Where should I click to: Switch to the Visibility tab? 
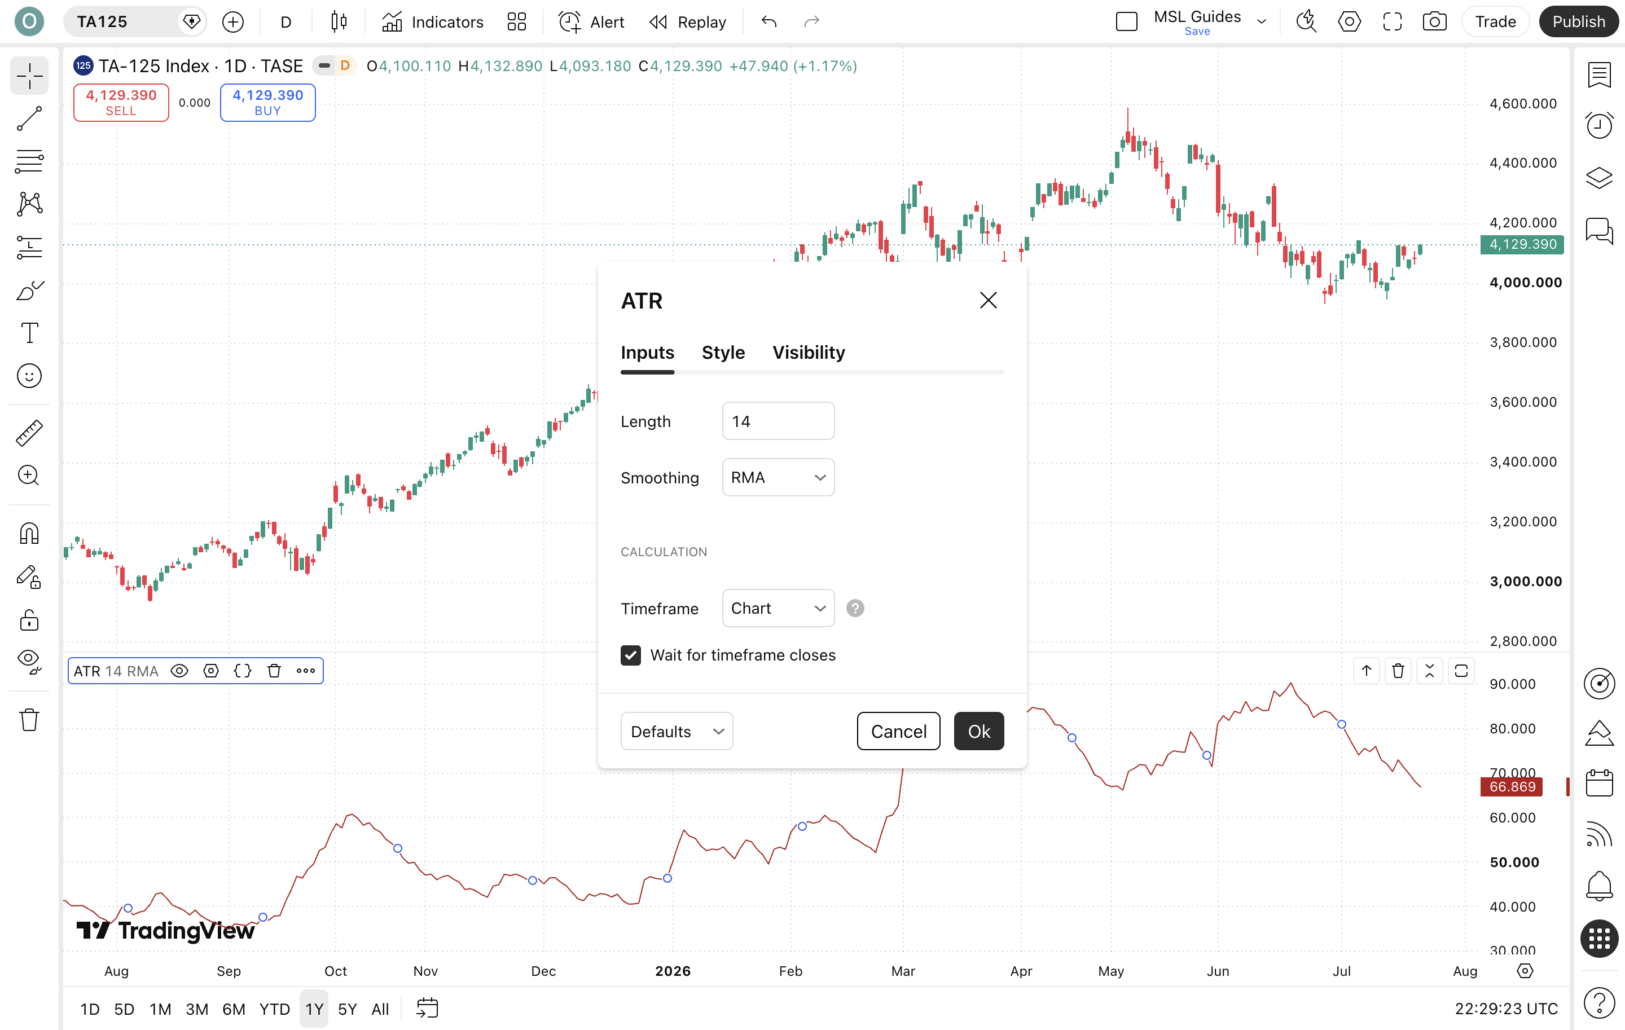[809, 352]
